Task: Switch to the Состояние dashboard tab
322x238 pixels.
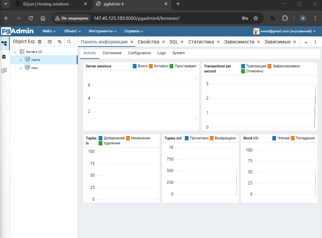Action: [112, 53]
